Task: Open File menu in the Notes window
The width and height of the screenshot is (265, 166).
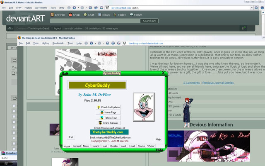Action: pyautogui.click(x=4, y=8)
